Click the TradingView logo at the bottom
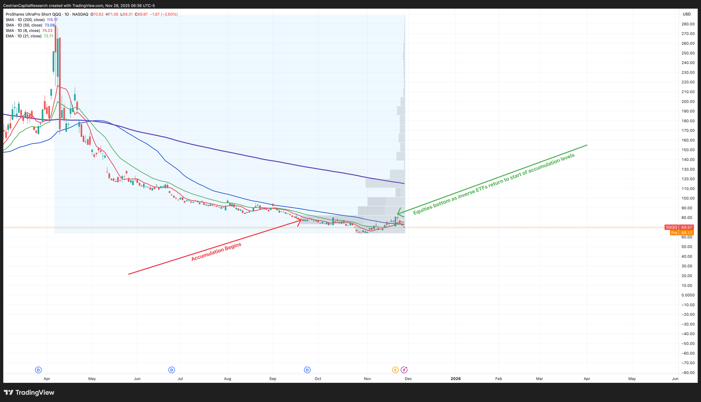This screenshot has height=402, width=701. click(x=29, y=393)
